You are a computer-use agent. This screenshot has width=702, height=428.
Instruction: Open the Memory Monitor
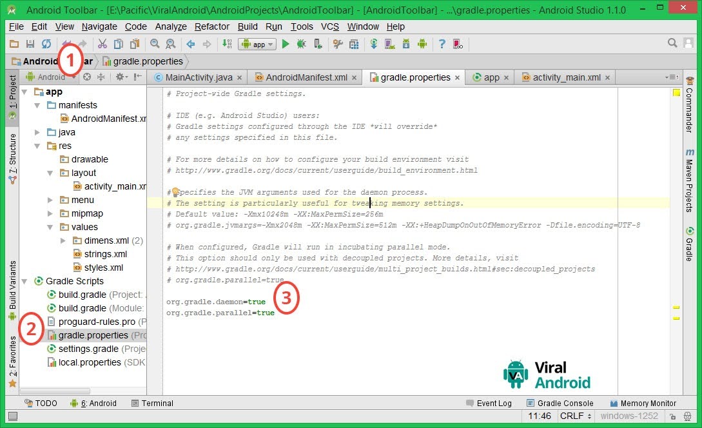click(x=643, y=404)
